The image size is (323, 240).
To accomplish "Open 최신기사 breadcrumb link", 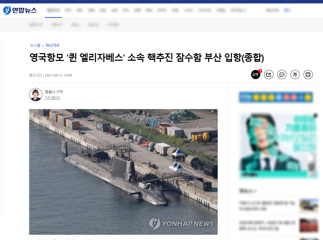I will pos(52,45).
